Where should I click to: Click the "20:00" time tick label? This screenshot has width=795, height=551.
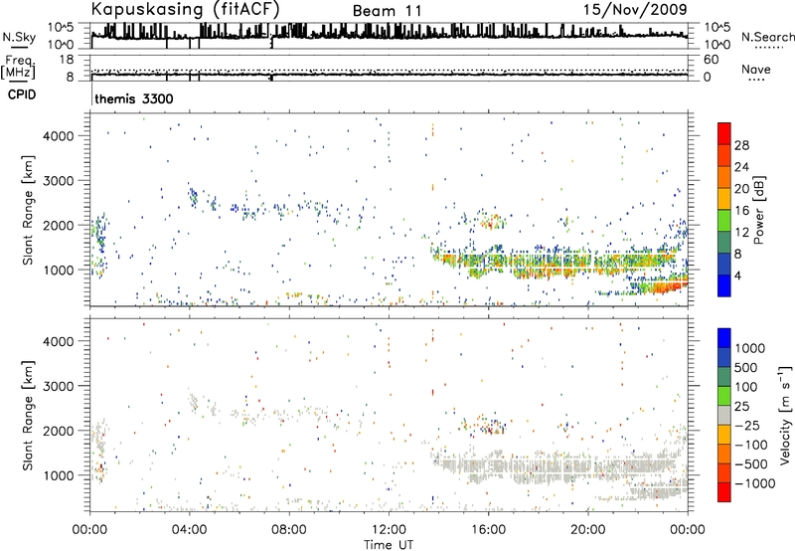(588, 530)
